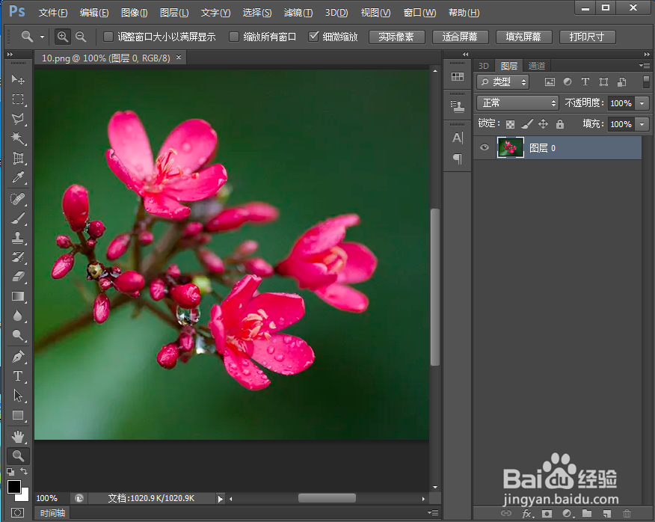Enable zoom all windows checkbox
This screenshot has height=522, width=655.
234,37
